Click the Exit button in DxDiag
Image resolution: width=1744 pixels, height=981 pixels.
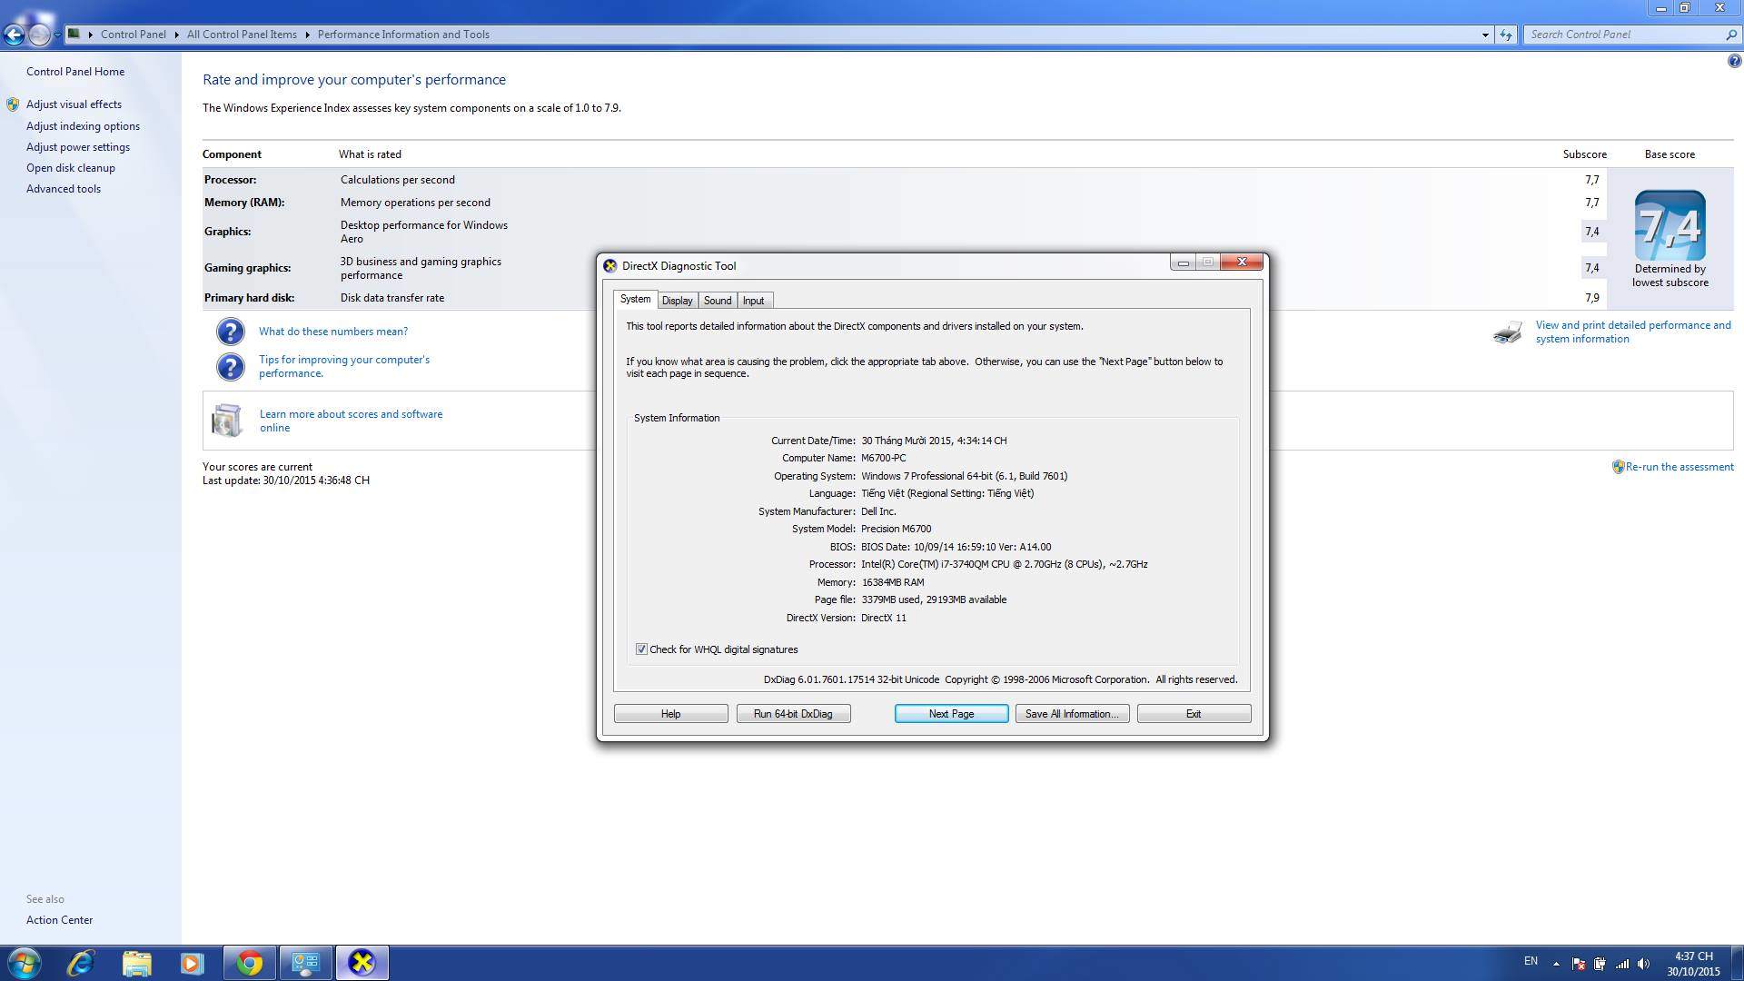click(x=1194, y=714)
